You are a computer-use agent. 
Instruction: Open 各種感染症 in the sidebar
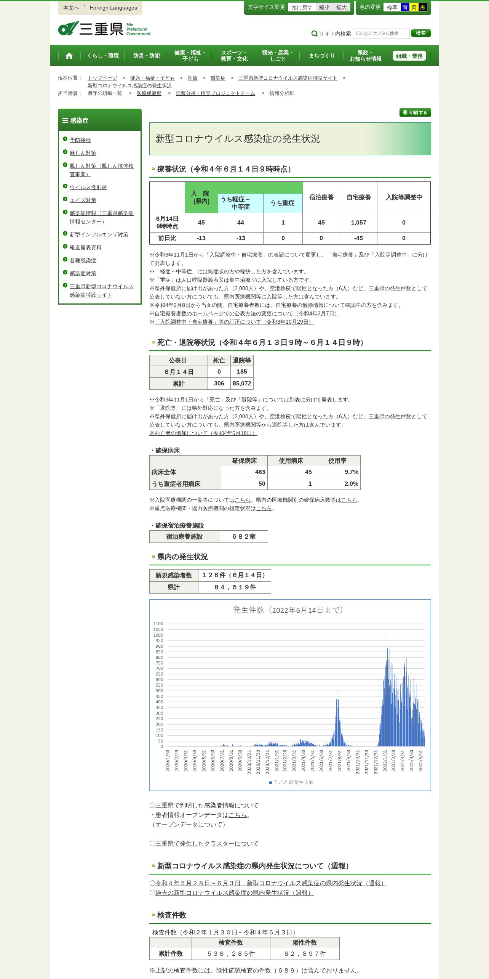(83, 260)
